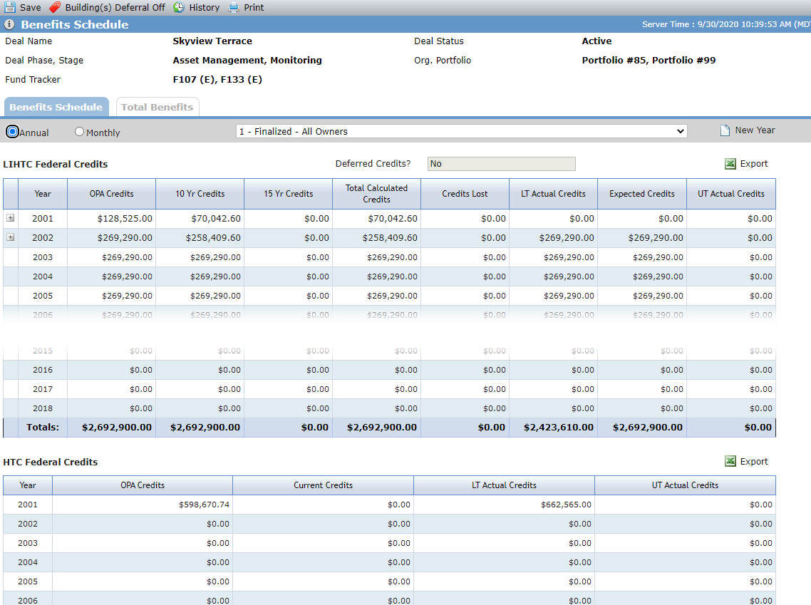This screenshot has height=605, width=811.
Task: Click the Total Calculated Credits column header
Action: point(376,194)
